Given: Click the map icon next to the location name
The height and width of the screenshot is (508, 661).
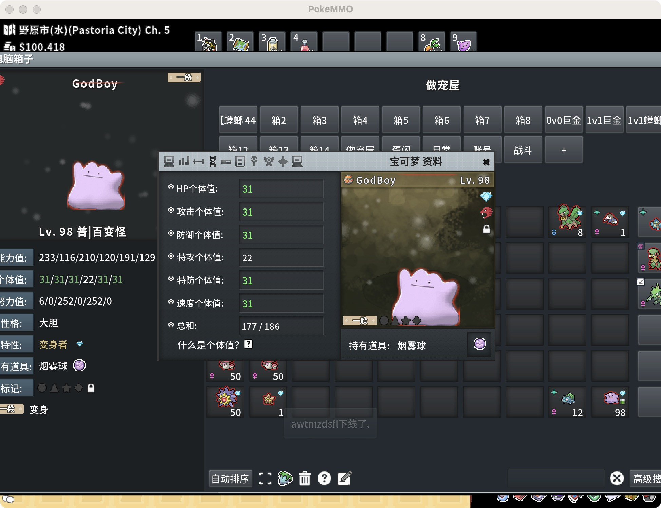Looking at the screenshot, I should 10,30.
